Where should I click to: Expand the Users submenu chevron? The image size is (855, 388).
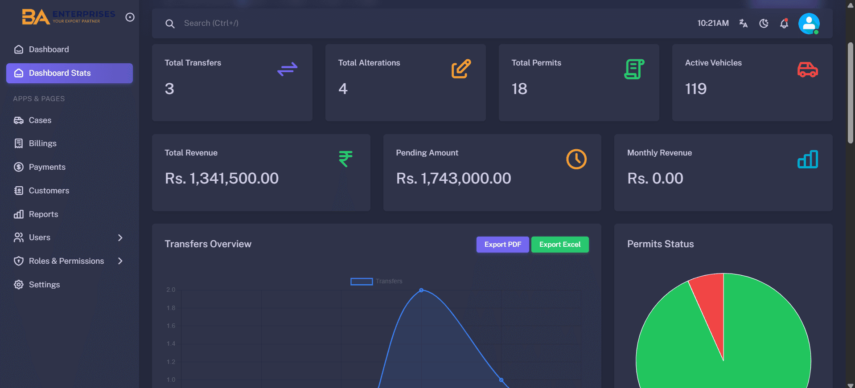120,237
